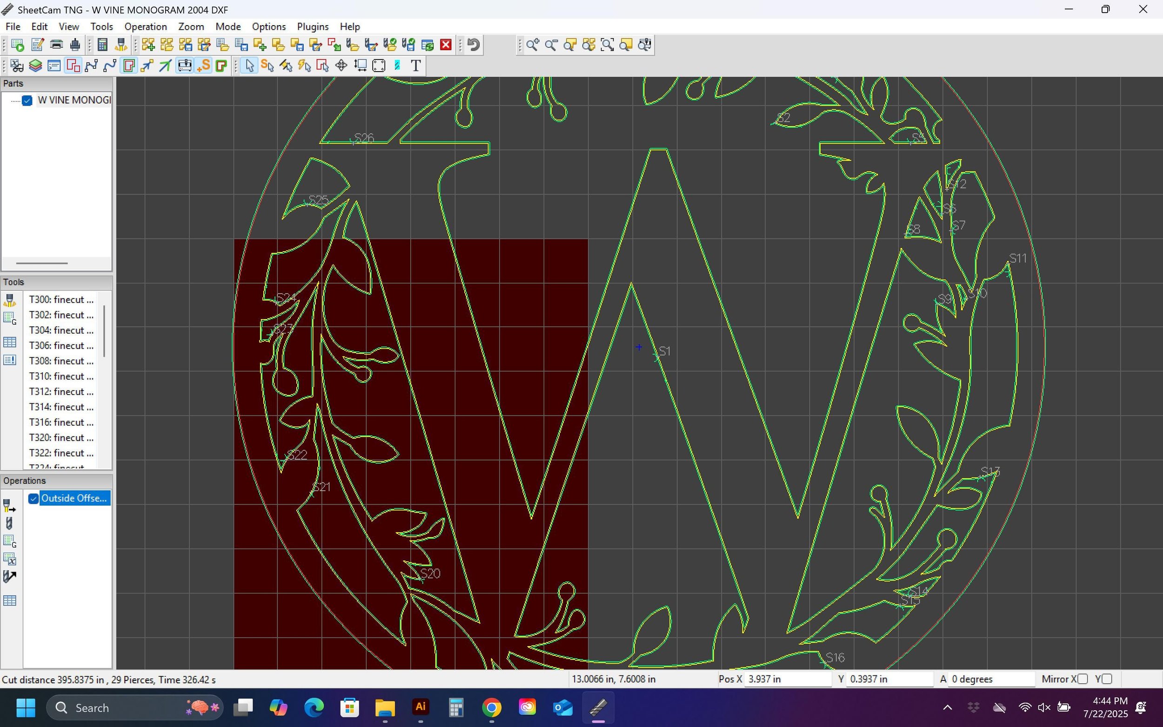Screen dimensions: 1163x727
Task: Enable the Mirror Y checkbox
Action: [x=1107, y=679]
